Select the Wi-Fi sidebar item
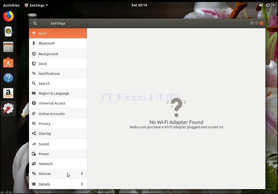278x194 pixels. (58, 33)
